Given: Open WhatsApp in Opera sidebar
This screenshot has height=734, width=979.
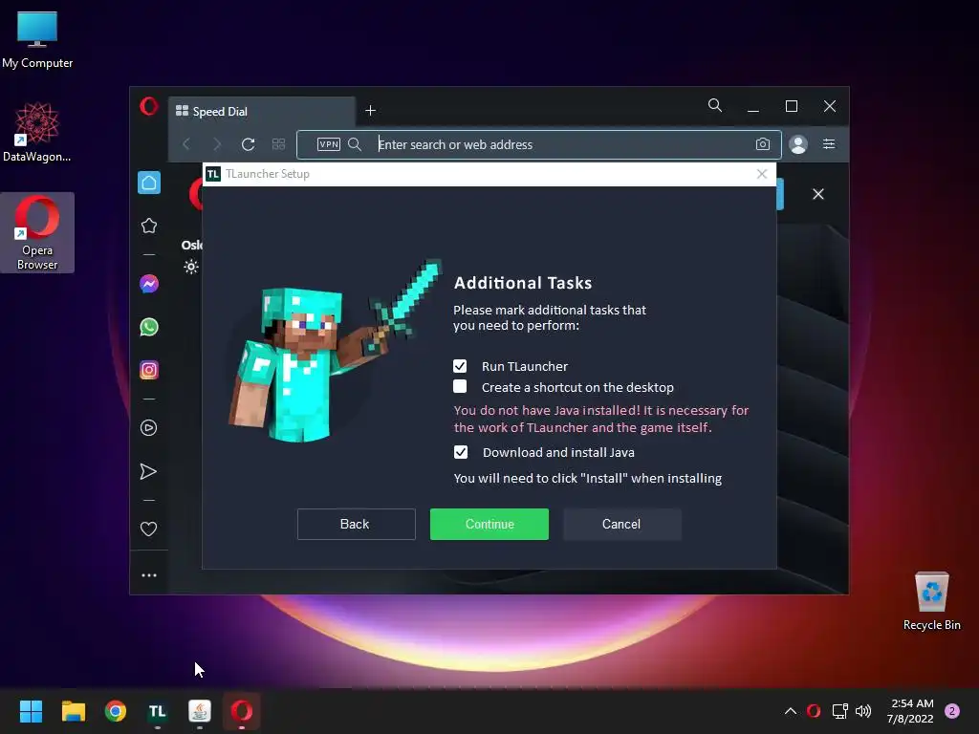Looking at the screenshot, I should click(148, 327).
